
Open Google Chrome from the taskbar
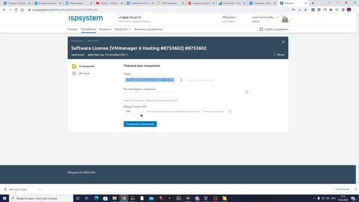click(x=123, y=198)
